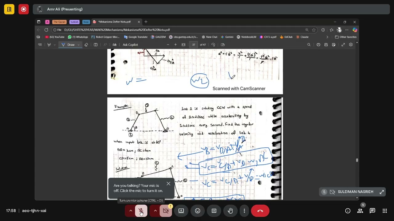Expand SULEIMAN NASRIEH's video tile
This screenshot has height=221, width=394.
(382, 192)
